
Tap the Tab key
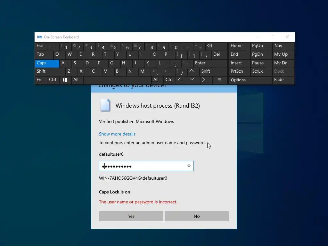(x=44, y=55)
